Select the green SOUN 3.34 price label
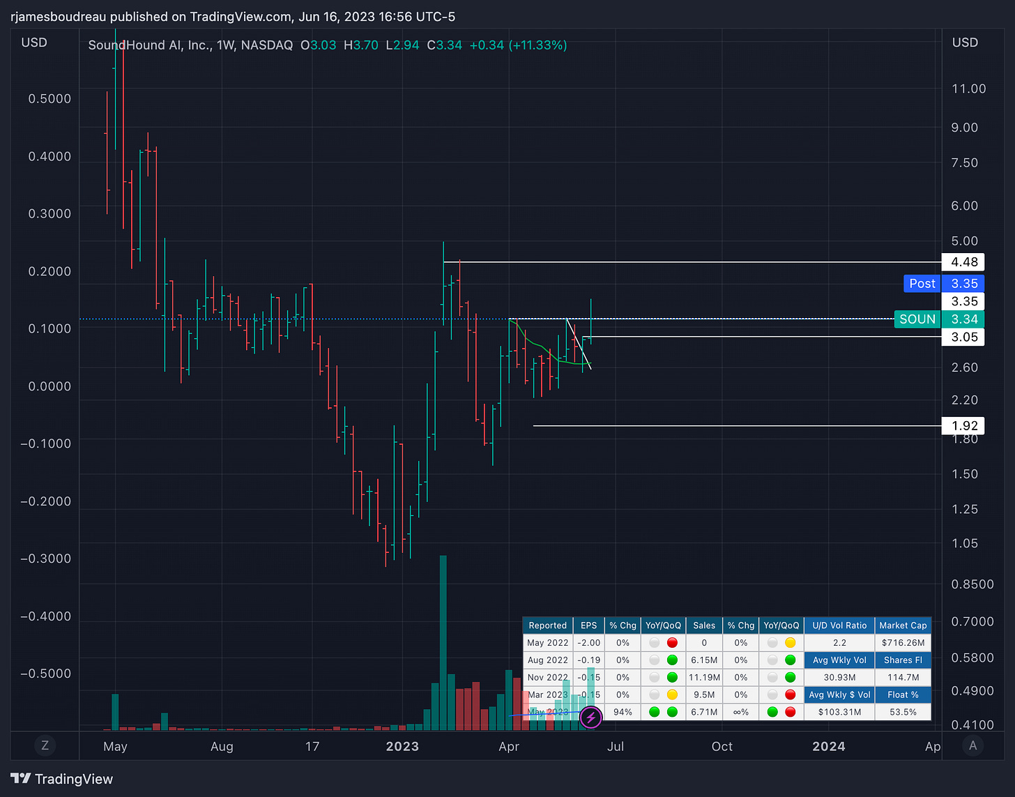The width and height of the screenshot is (1015, 797). click(938, 319)
